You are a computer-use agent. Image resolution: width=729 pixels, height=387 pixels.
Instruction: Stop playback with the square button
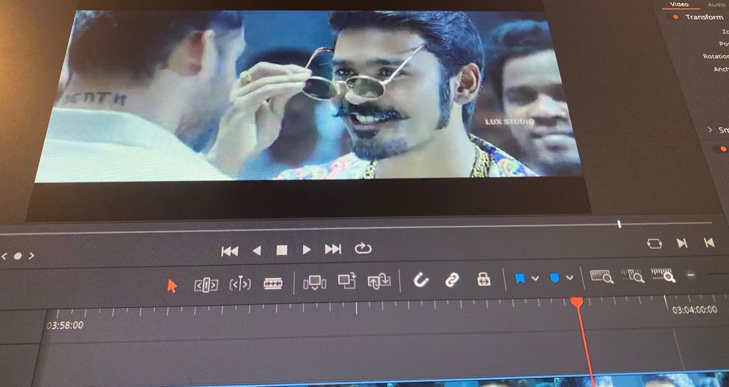pyautogui.click(x=281, y=250)
